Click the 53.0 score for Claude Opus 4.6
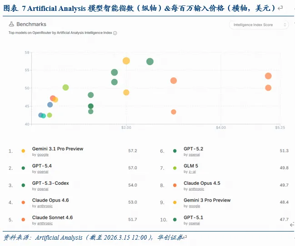The width and height of the screenshot is (295, 246). point(133,203)
